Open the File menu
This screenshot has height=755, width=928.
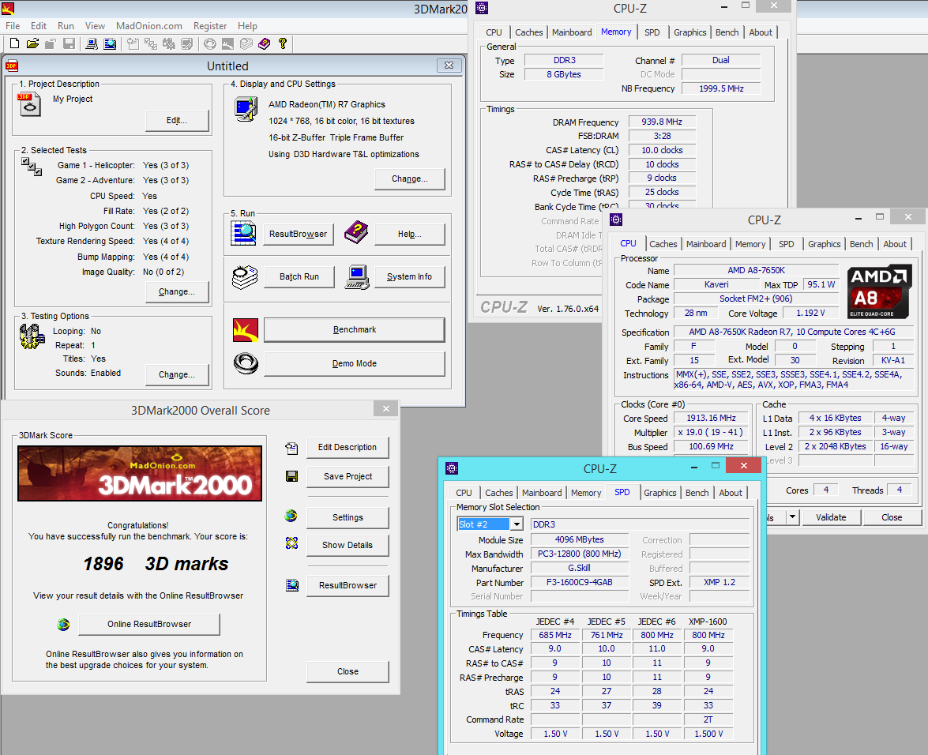coord(13,26)
